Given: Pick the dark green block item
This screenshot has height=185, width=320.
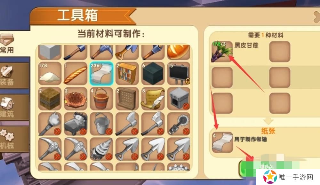Looking at the screenshot, I should 153,74.
